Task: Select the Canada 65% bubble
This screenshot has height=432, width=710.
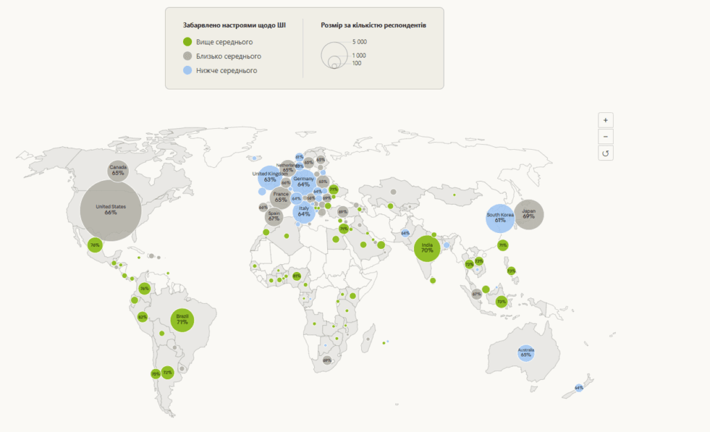Action: pyautogui.click(x=118, y=170)
